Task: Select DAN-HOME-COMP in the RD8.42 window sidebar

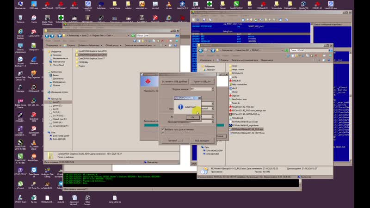Action: click(212, 151)
